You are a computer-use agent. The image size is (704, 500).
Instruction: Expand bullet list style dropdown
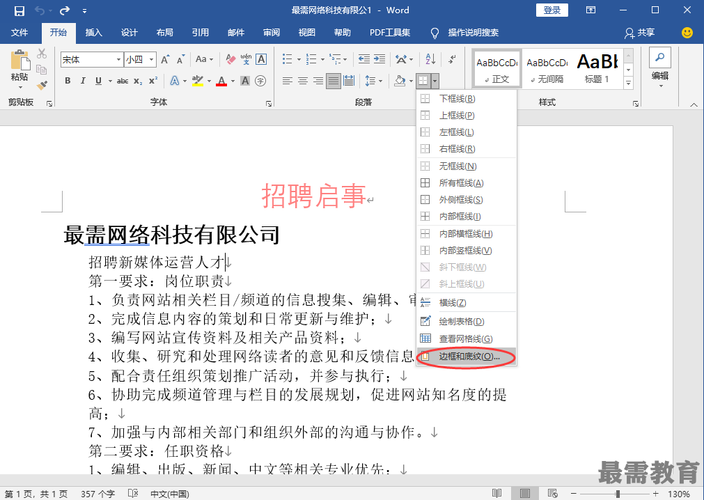click(299, 59)
